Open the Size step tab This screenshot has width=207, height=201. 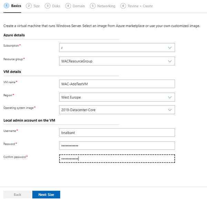33,6
